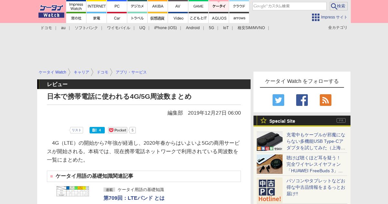Select ドコモ in category menu
This screenshot has width=388, height=204.
[46, 28]
